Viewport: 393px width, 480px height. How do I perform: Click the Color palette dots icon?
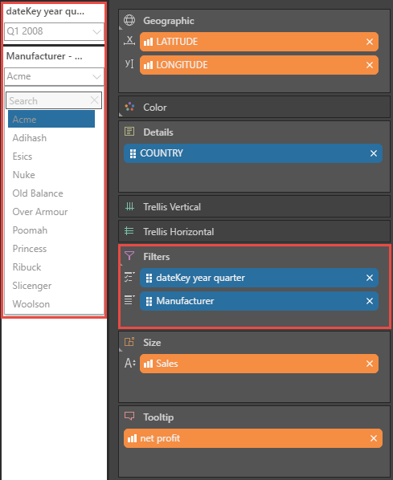[129, 107]
